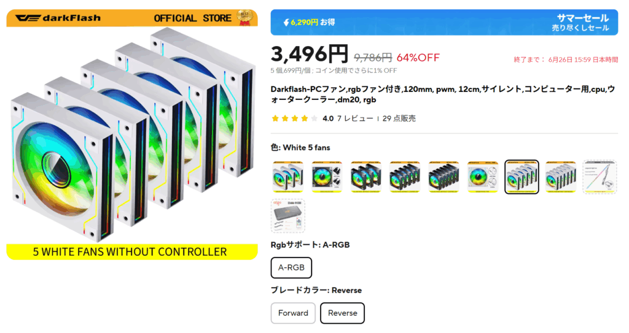Select the three white fans color thumbnail
Image resolution: width=629 pixels, height=333 pixels.
click(287, 177)
